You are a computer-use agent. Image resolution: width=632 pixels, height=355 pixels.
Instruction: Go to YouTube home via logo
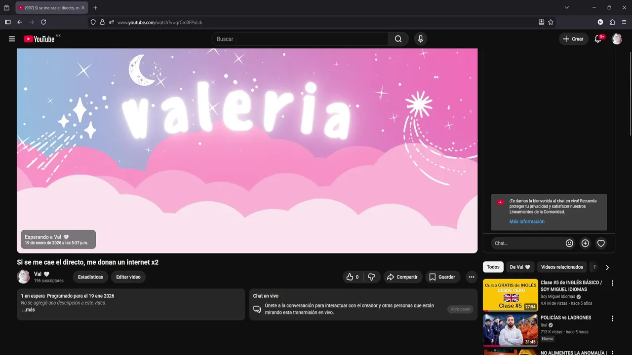pyautogui.click(x=39, y=39)
